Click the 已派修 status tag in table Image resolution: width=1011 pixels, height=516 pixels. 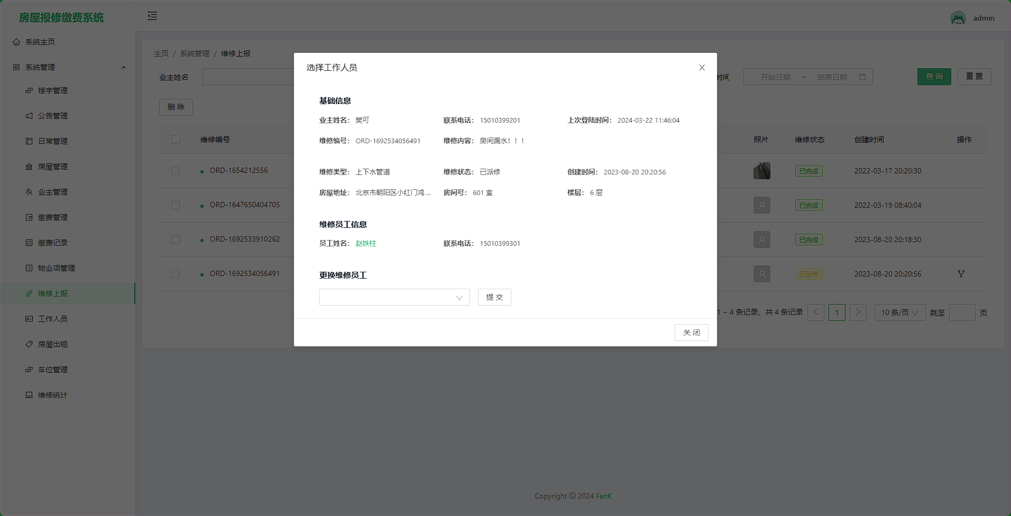tap(808, 274)
